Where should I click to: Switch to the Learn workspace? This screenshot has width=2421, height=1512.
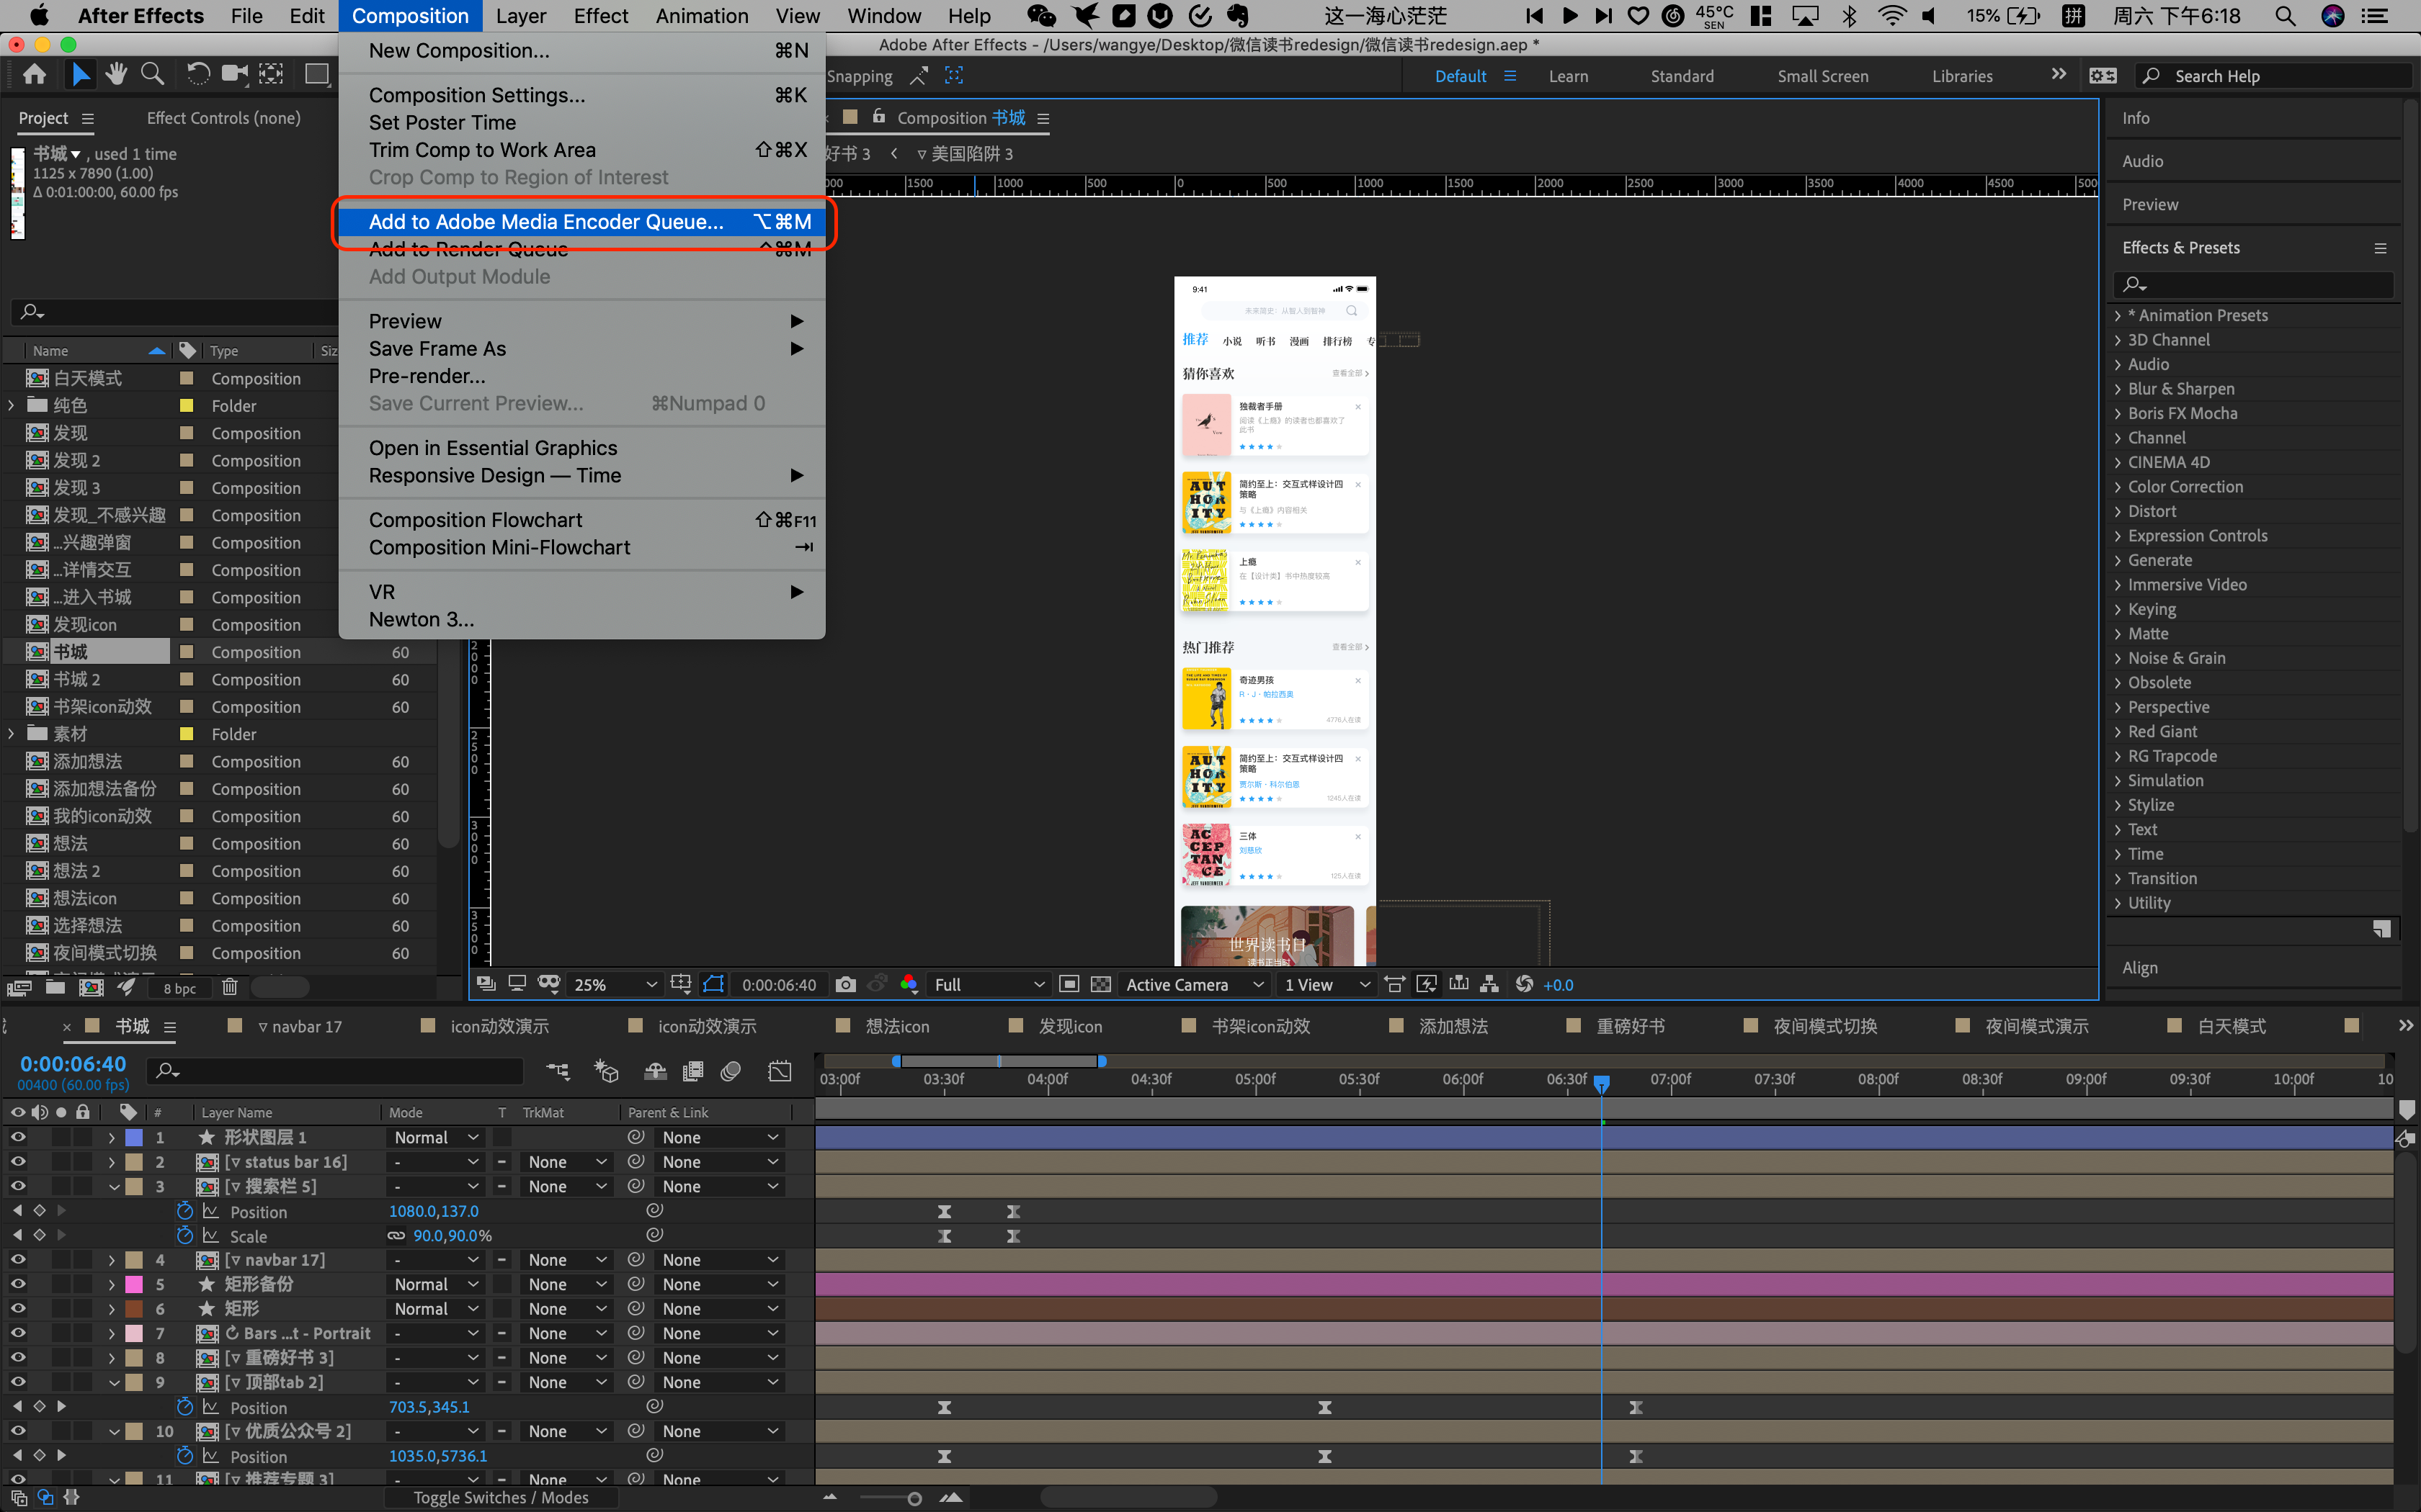tap(1568, 76)
